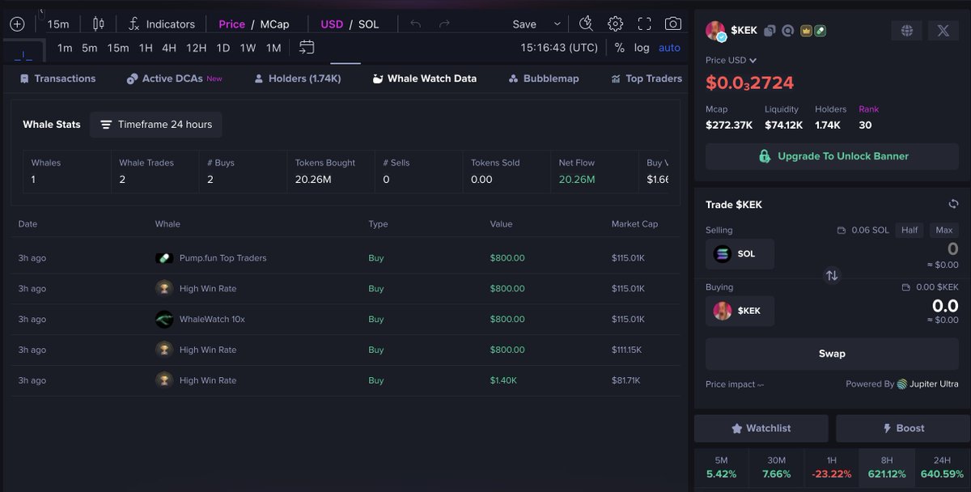The height and width of the screenshot is (492, 971).
Task: Open the candlestick chart style icon
Action: tap(98, 24)
